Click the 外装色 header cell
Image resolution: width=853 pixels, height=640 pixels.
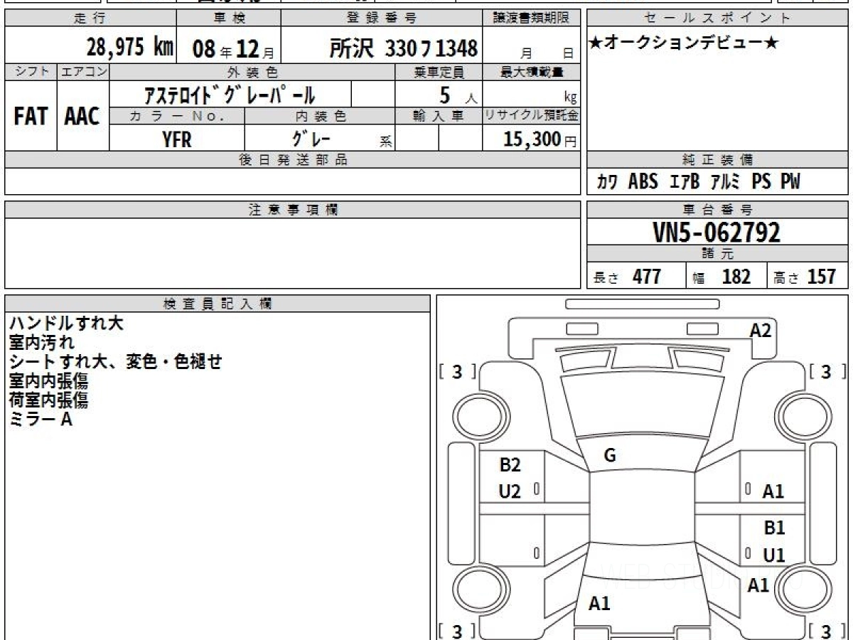coord(252,72)
